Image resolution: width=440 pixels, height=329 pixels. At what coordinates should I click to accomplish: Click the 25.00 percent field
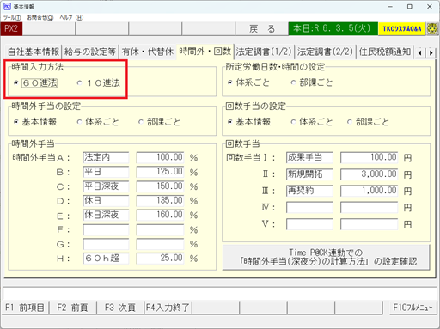pos(160,259)
